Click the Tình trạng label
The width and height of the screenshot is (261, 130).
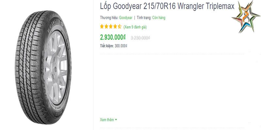144,18
